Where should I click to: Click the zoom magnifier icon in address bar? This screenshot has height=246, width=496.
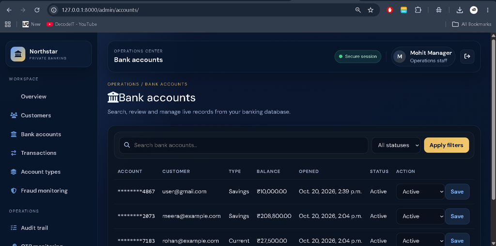click(x=358, y=10)
